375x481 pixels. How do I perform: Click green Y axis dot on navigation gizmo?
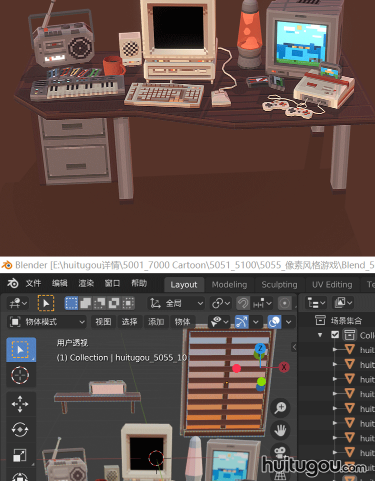(x=261, y=382)
